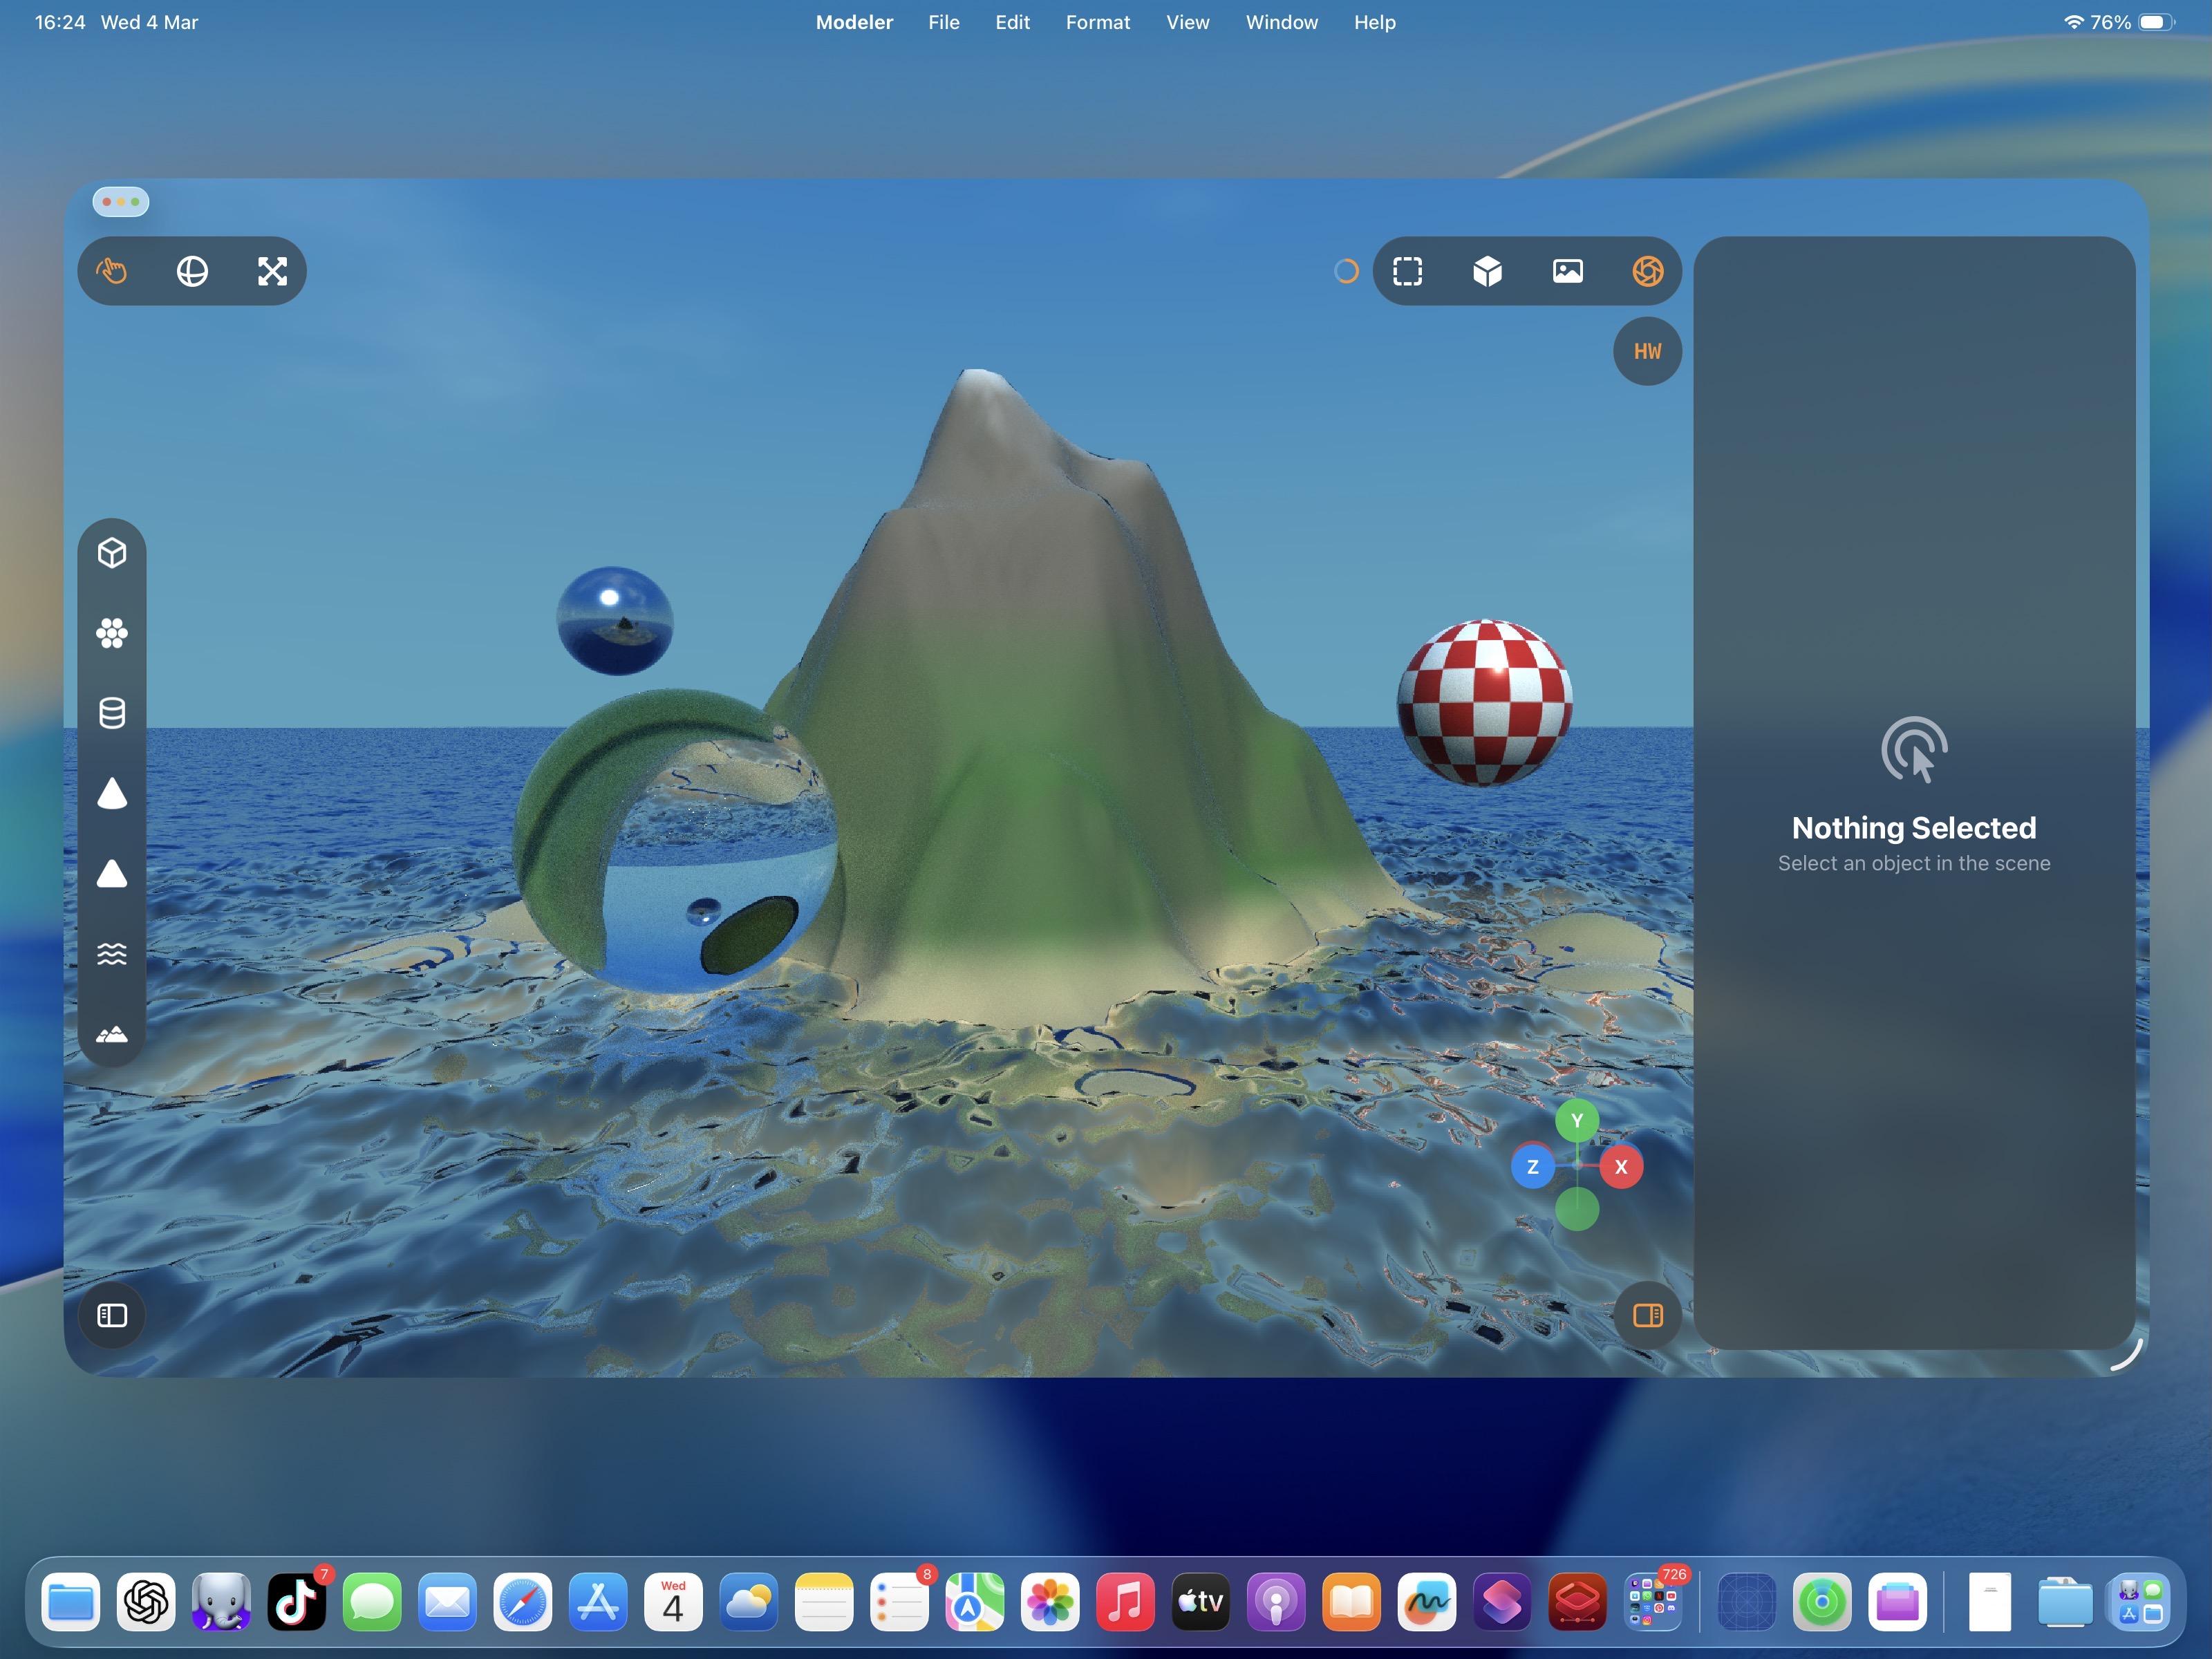Click the orange render progress spinner
This screenshot has width=2212, height=1659.
click(x=1346, y=271)
